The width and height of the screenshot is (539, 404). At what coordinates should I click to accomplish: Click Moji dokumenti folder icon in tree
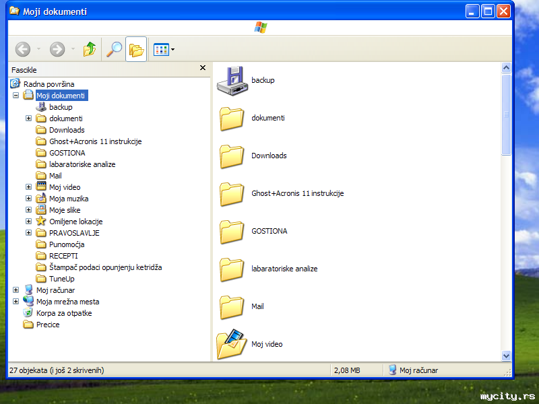pyautogui.click(x=28, y=95)
